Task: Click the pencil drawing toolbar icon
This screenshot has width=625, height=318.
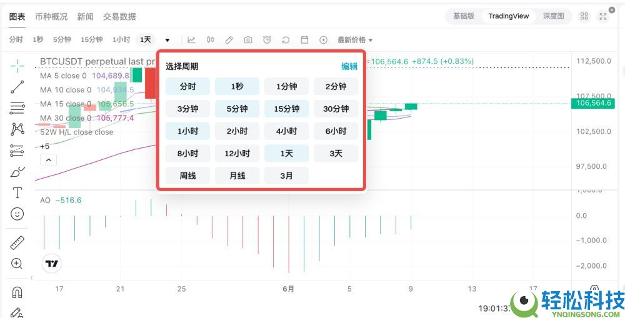Action: point(229,40)
